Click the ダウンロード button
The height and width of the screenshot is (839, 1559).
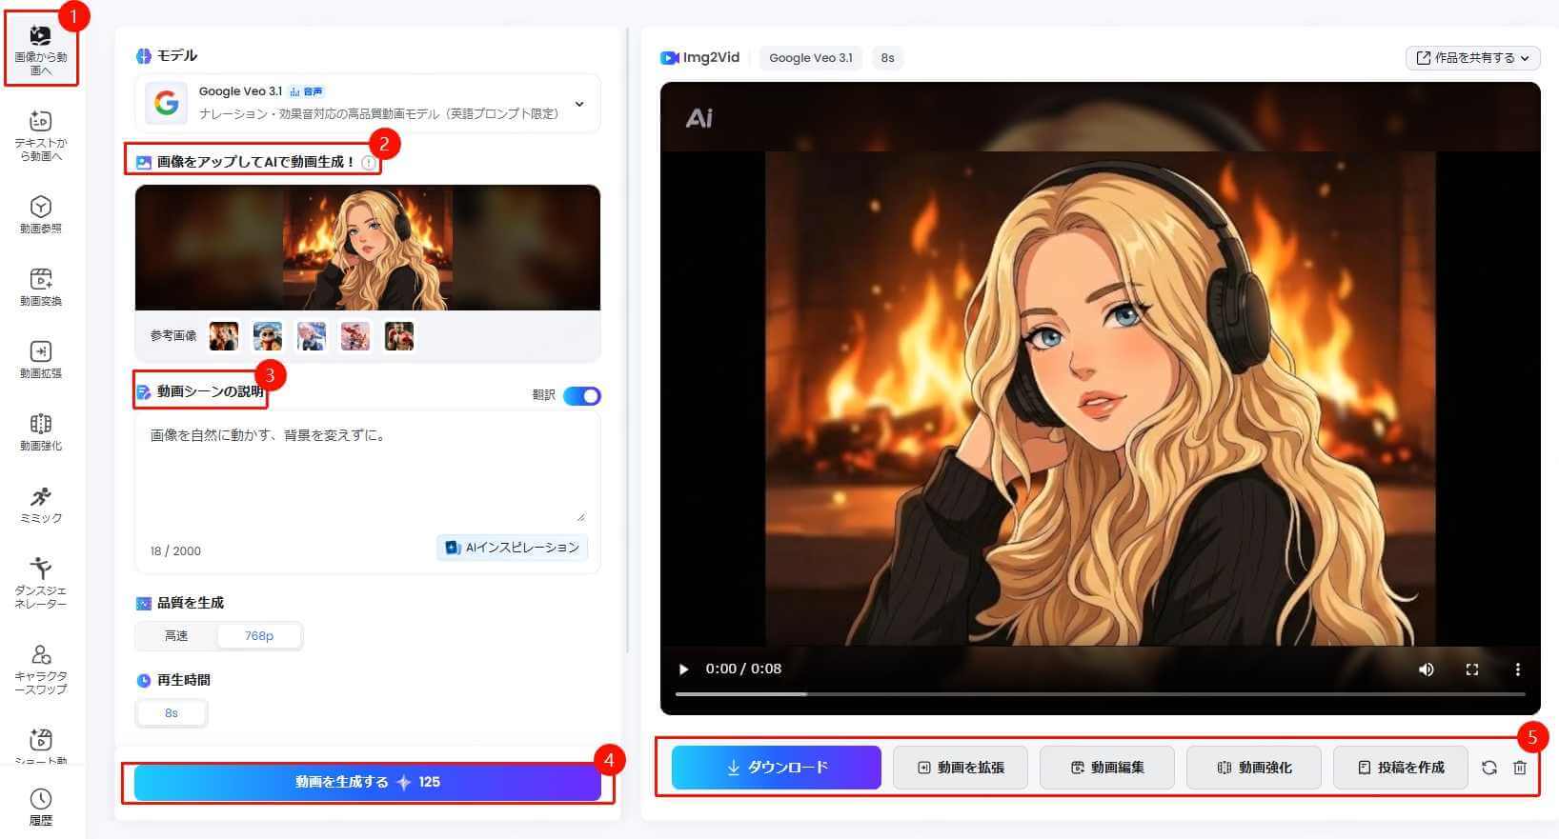(x=777, y=768)
